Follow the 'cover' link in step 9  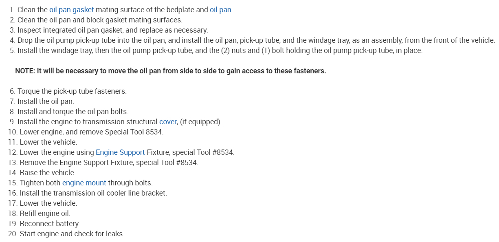pos(168,122)
